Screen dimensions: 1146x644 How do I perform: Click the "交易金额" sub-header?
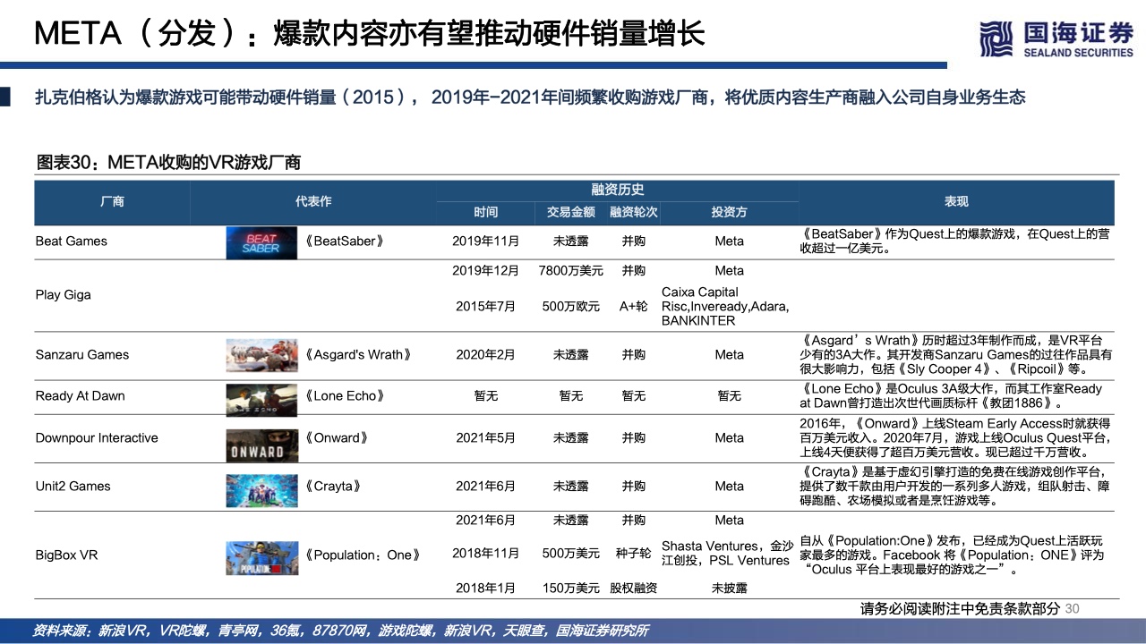pyautogui.click(x=571, y=213)
